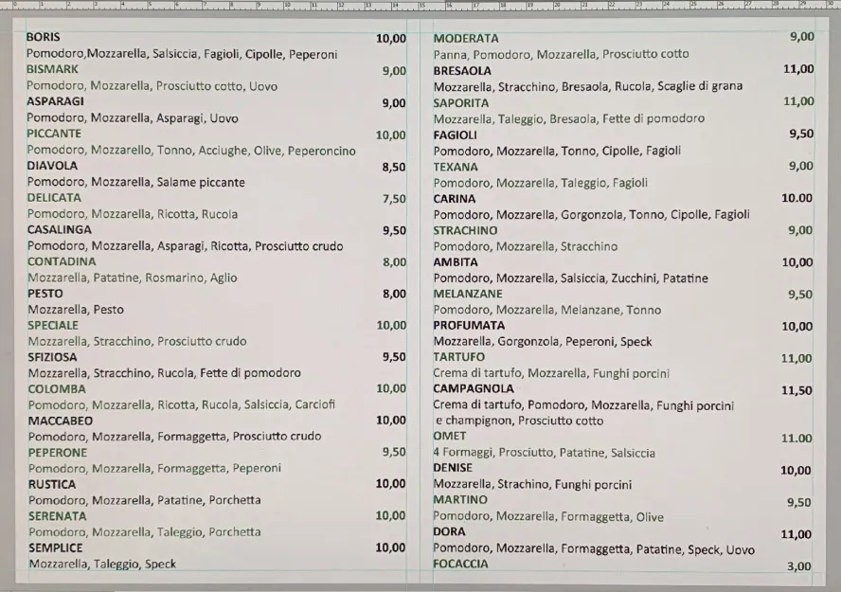The height and width of the screenshot is (592, 841).
Task: Select the DENISE pizza heading
Action: (x=452, y=468)
